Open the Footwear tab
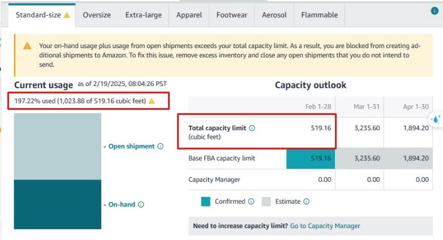The image size is (443, 240). coord(231,15)
